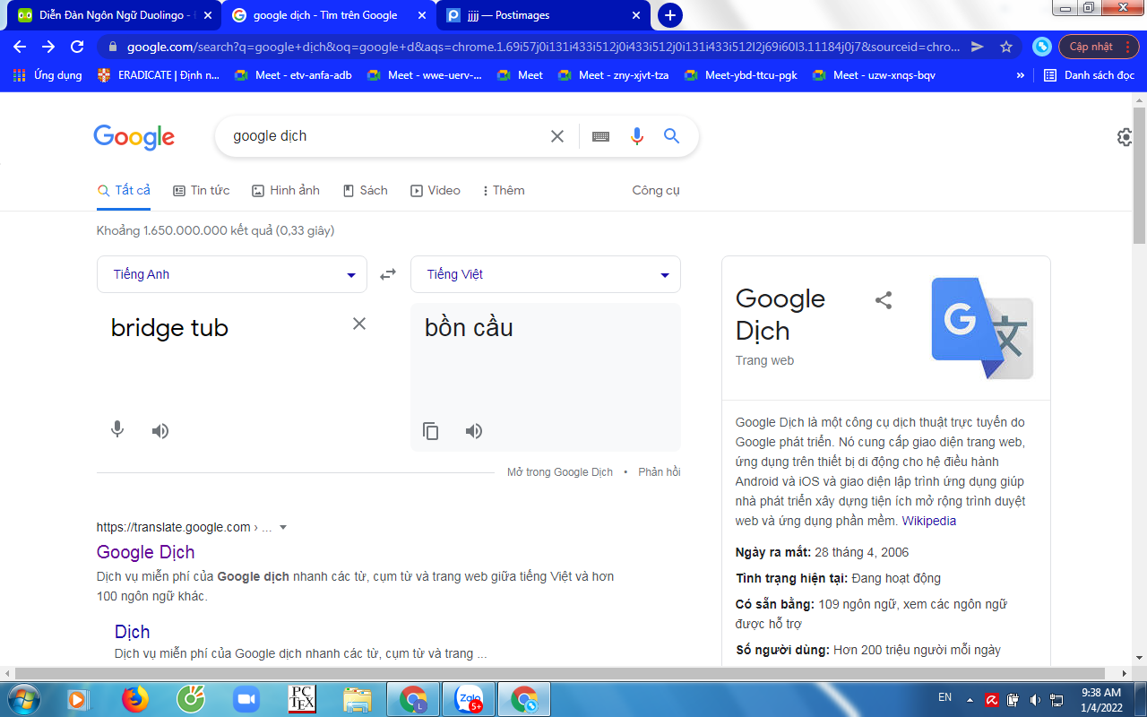The width and height of the screenshot is (1147, 717).
Task: Open PCTeX from the taskbar
Action: point(302,699)
